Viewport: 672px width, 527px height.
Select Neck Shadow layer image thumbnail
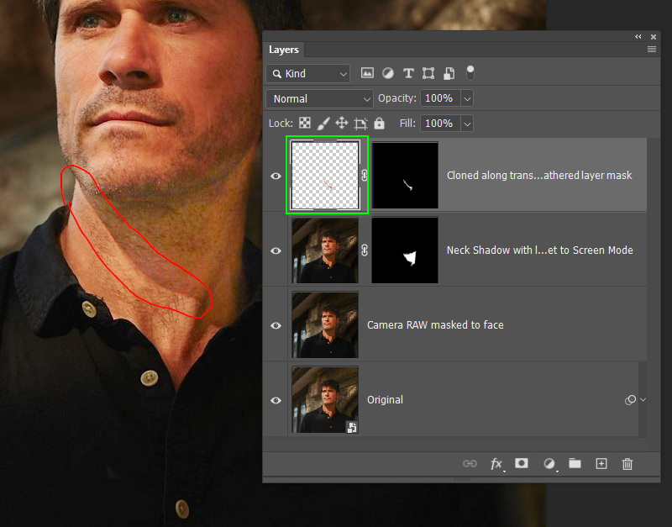tap(325, 250)
